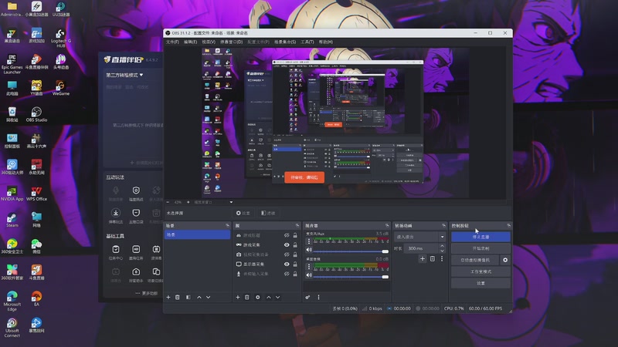Move the source up in Sources toolbar
This screenshot has width=618, height=347.
coord(269,298)
